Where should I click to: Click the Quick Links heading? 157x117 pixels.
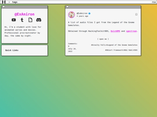click(12, 50)
